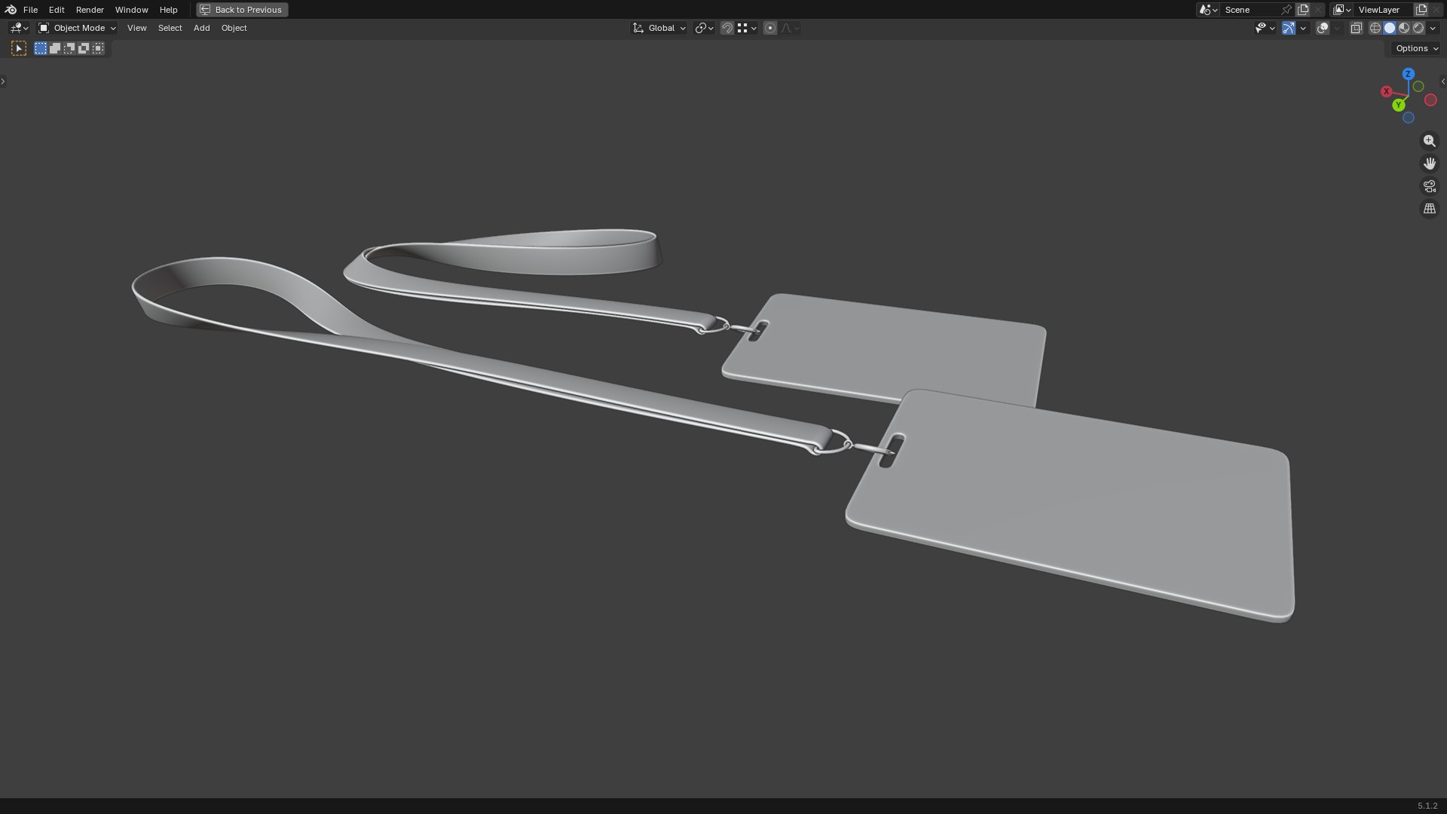The width and height of the screenshot is (1447, 814).
Task: Open the Global transform orientation dropdown
Action: [x=659, y=28]
